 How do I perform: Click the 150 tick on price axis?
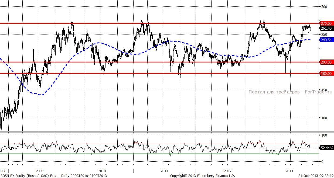[324, 90]
